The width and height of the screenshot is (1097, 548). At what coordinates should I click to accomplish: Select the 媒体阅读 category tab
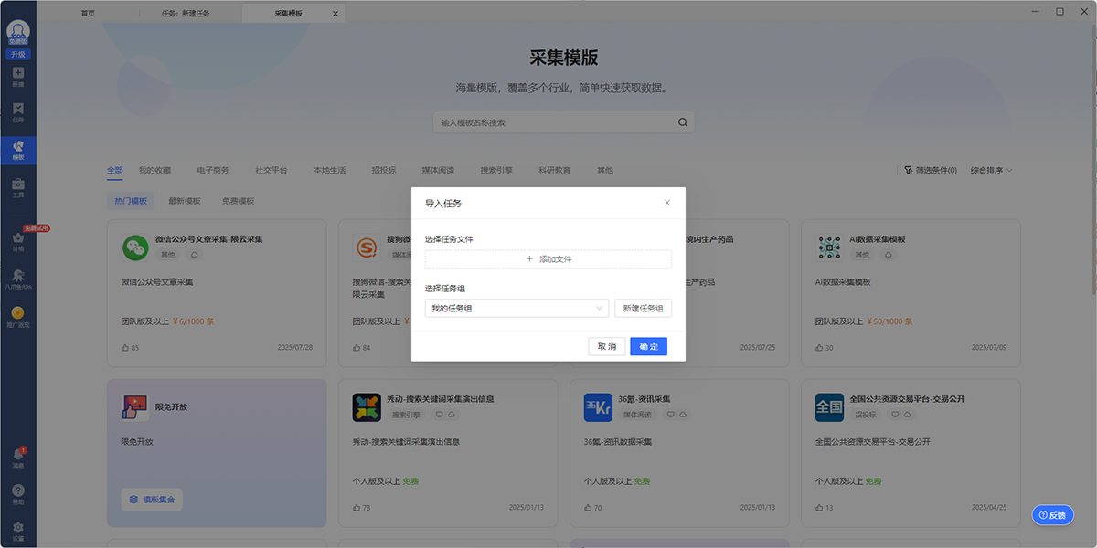coord(438,171)
